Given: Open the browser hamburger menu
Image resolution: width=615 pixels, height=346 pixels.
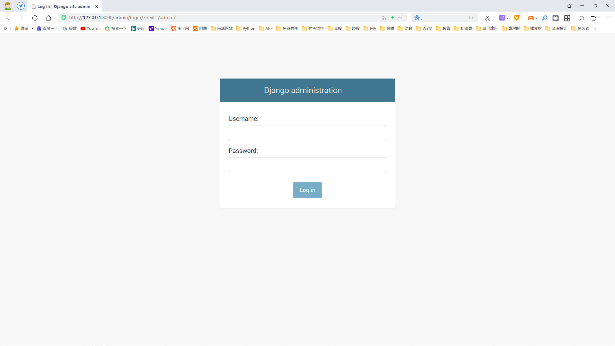Looking at the screenshot, I should click(608, 18).
